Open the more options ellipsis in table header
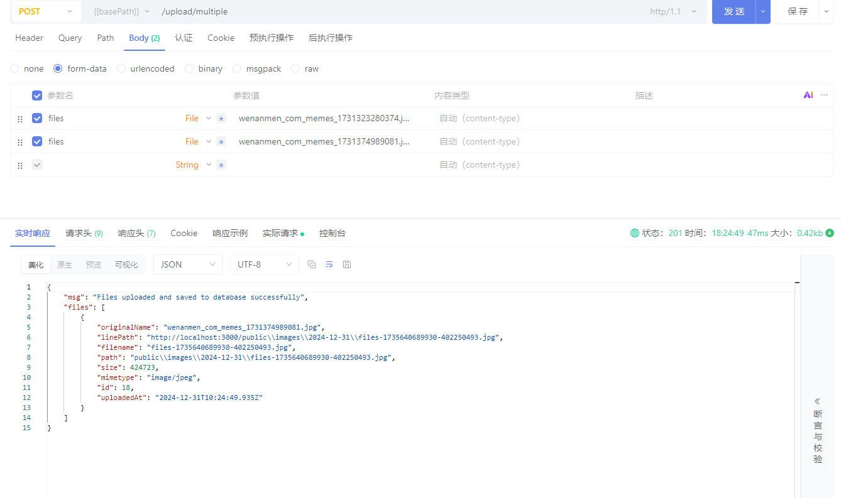Image resolution: width=841 pixels, height=498 pixels. (x=824, y=95)
